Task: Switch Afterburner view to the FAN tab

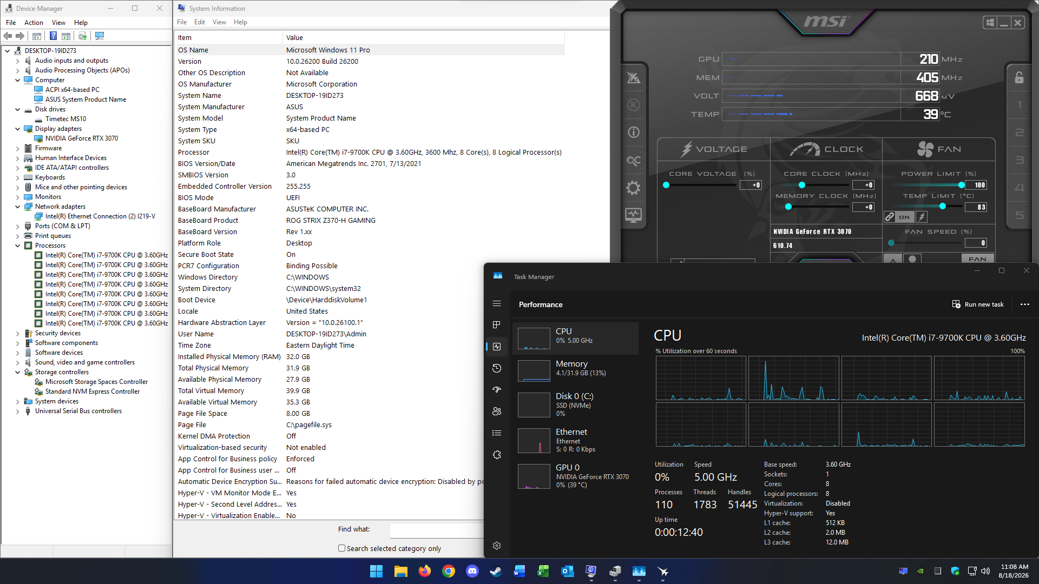Action: coord(939,149)
